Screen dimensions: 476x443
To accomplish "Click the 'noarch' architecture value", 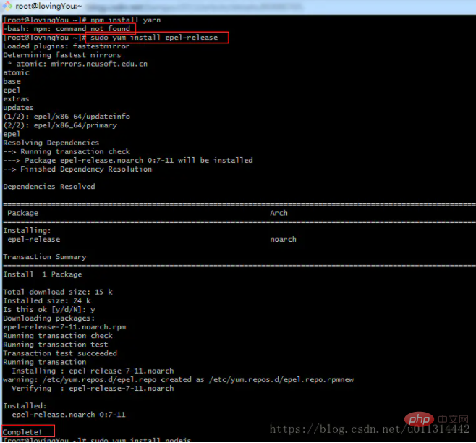I will tap(283, 240).
